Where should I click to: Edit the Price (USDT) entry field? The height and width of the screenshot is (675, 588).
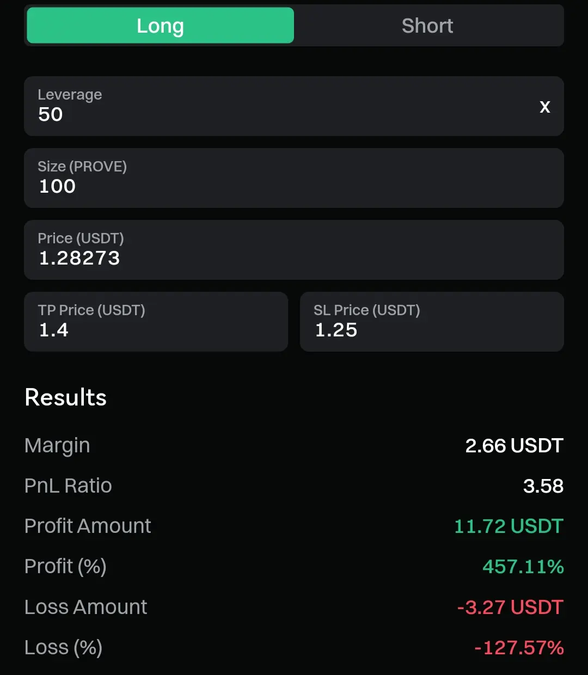pos(294,250)
